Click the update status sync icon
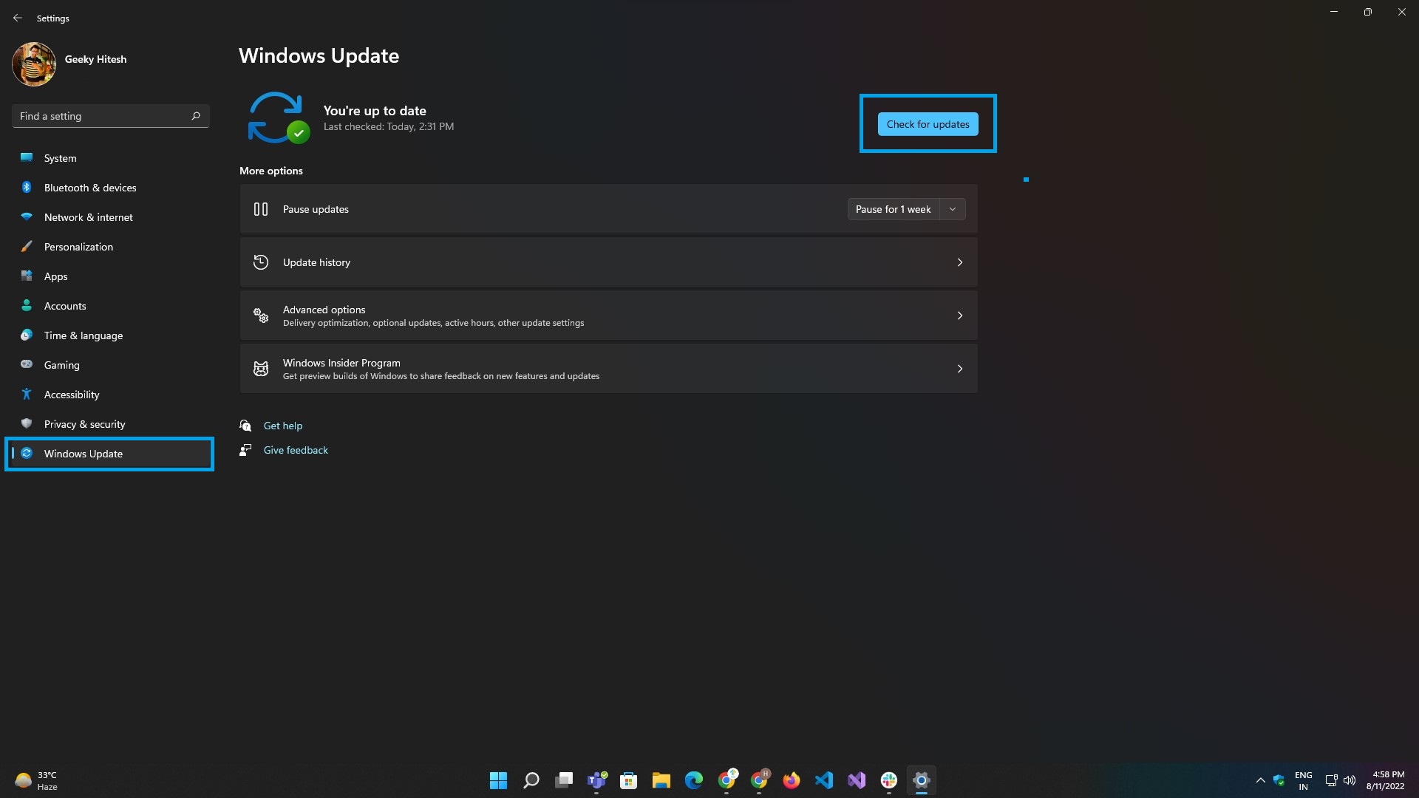 point(278,117)
